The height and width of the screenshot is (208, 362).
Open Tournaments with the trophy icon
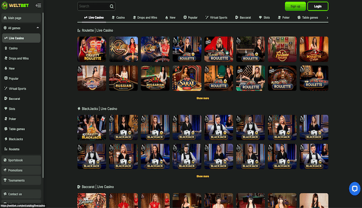[21, 180]
